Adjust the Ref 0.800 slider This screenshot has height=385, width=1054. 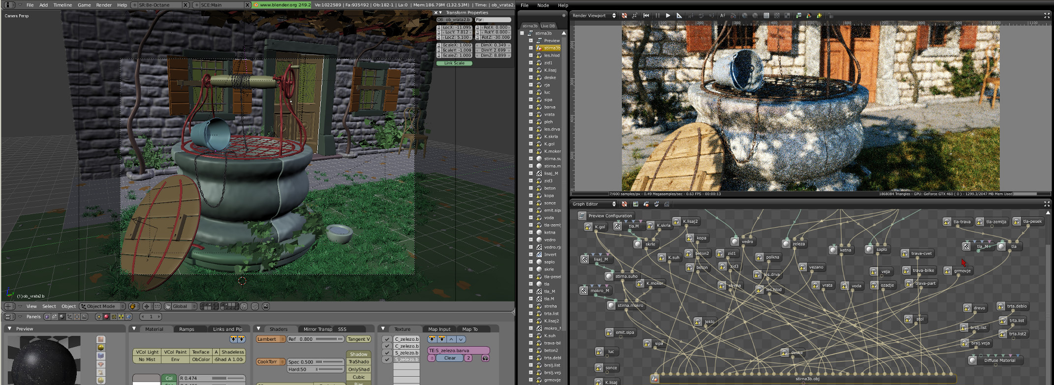(315, 339)
